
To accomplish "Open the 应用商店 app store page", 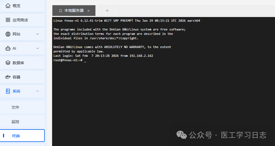I will (x=20, y=20).
